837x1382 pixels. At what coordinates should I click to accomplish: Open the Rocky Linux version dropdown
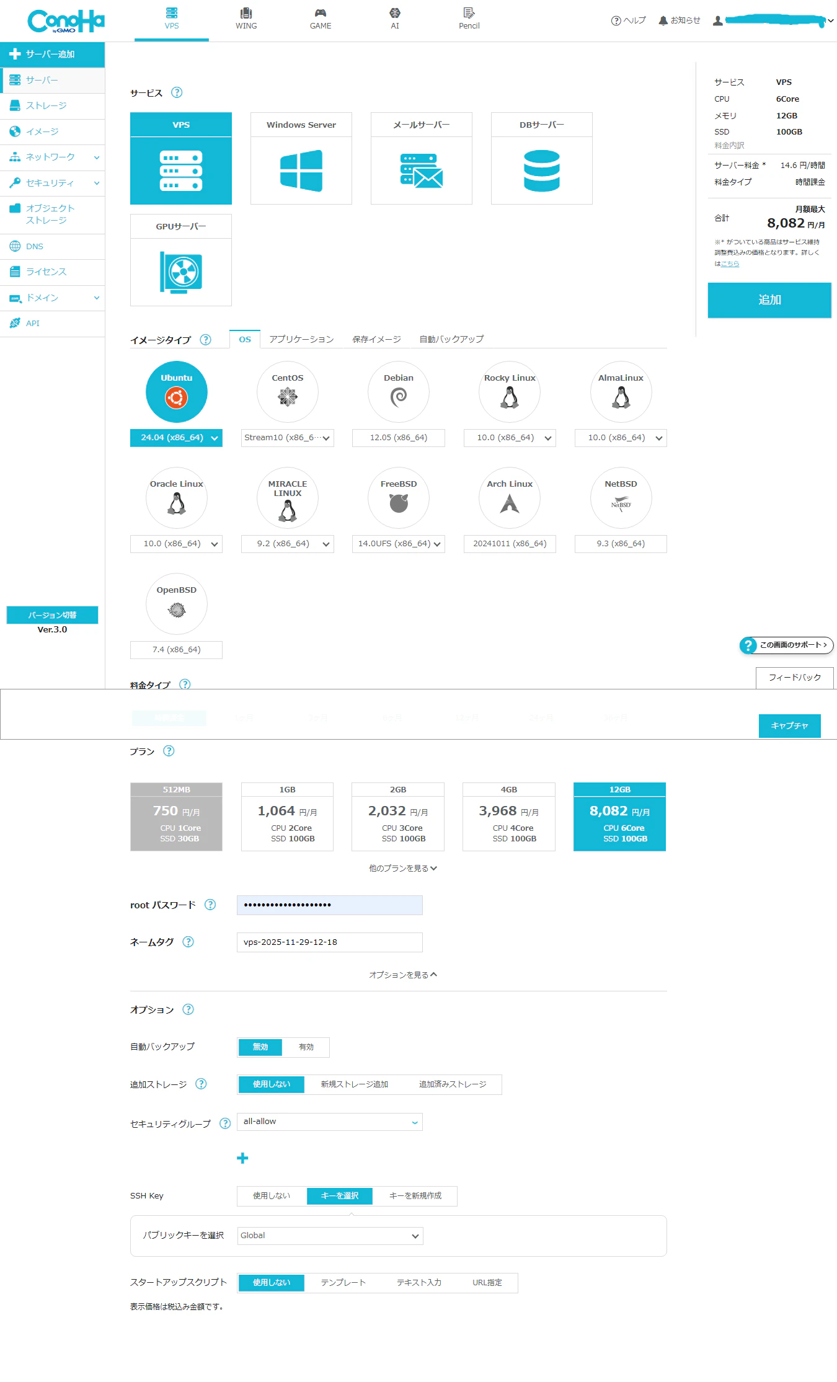pyautogui.click(x=510, y=438)
